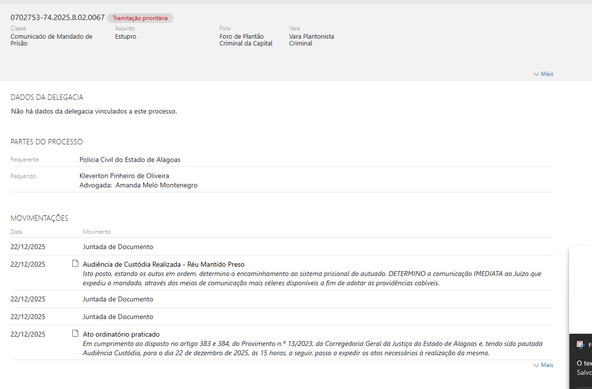Click the Snipping Tool notification icon
Image resolution: width=592 pixels, height=389 pixels.
pos(580,344)
